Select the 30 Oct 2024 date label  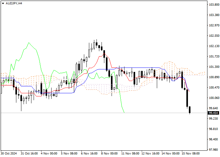pyautogui.click(x=9, y=154)
